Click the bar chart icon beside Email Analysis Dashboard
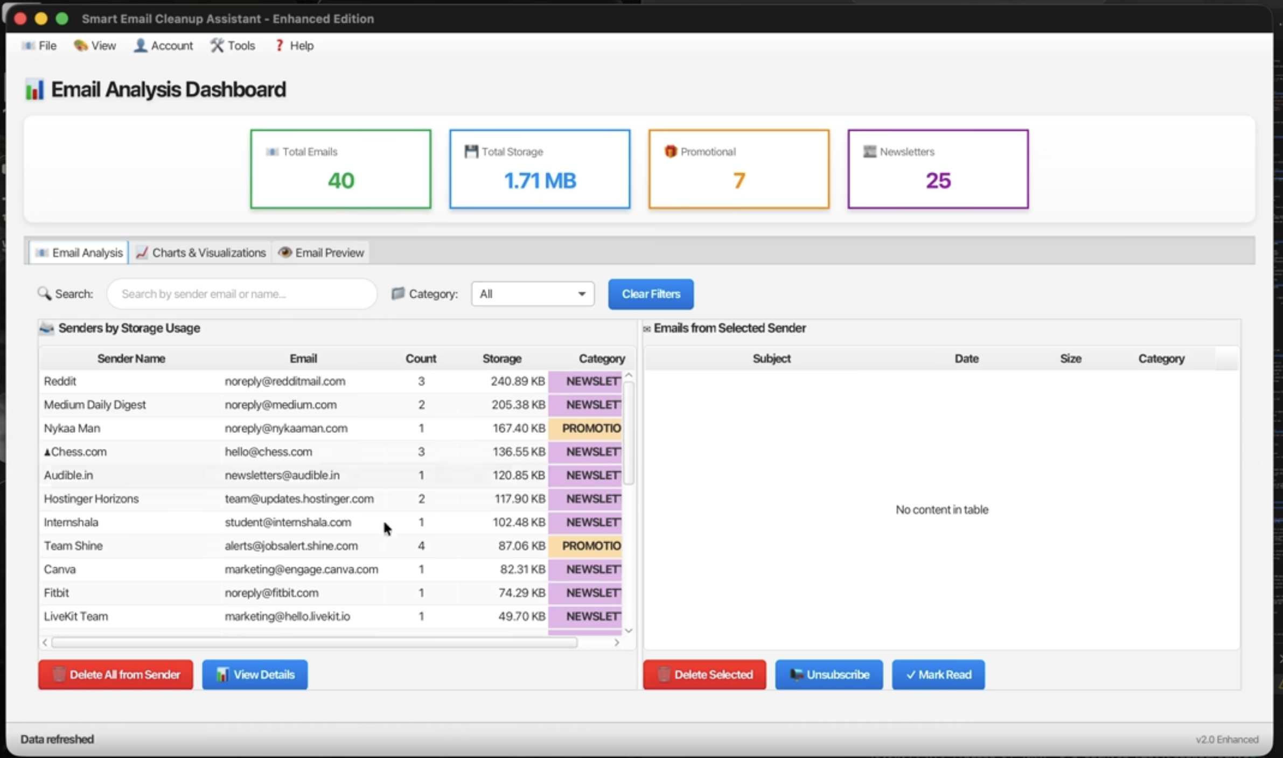 (x=34, y=89)
